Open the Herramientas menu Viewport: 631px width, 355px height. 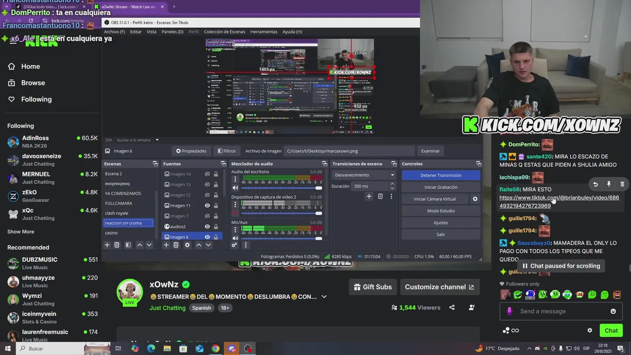pos(264,32)
